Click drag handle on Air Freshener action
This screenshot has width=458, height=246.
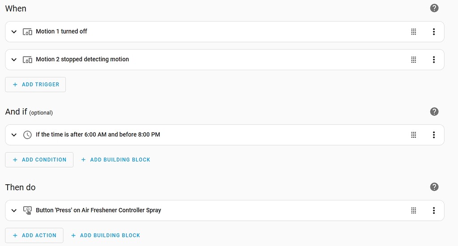tap(414, 210)
